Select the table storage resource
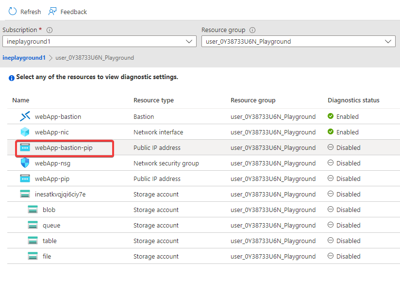 (x=50, y=241)
